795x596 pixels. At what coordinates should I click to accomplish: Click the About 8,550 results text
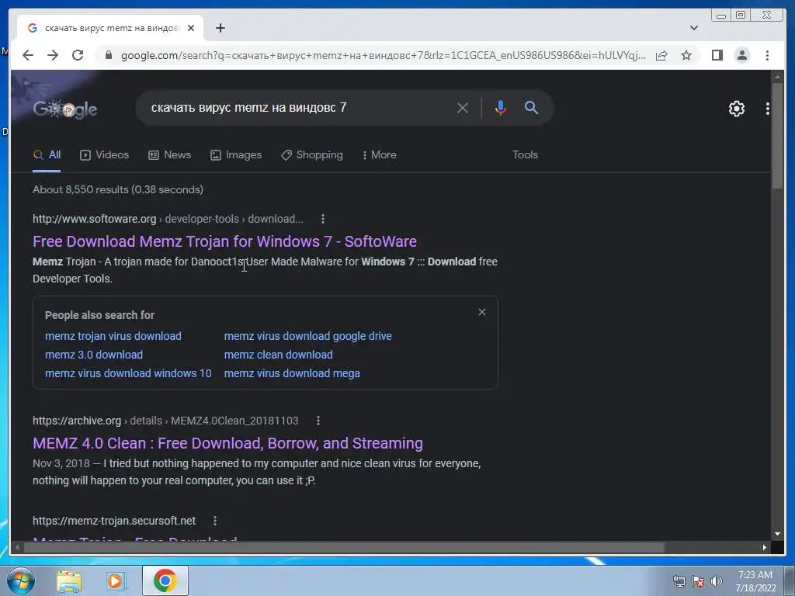coord(118,189)
